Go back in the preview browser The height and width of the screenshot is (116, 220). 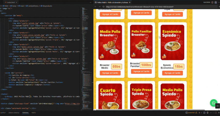point(95,7)
